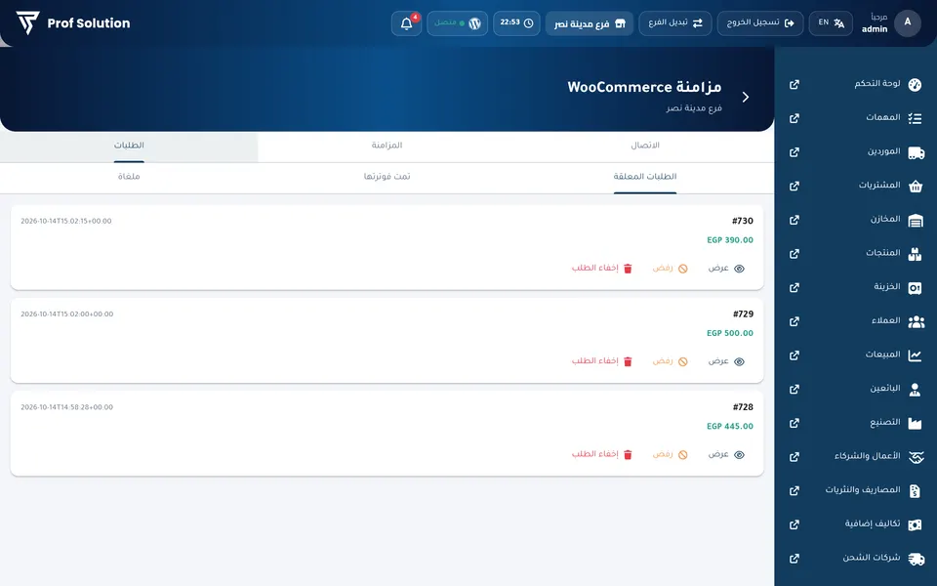This screenshot has width=937, height=586.
Task: View order #729 using عرض
Action: [x=726, y=361]
